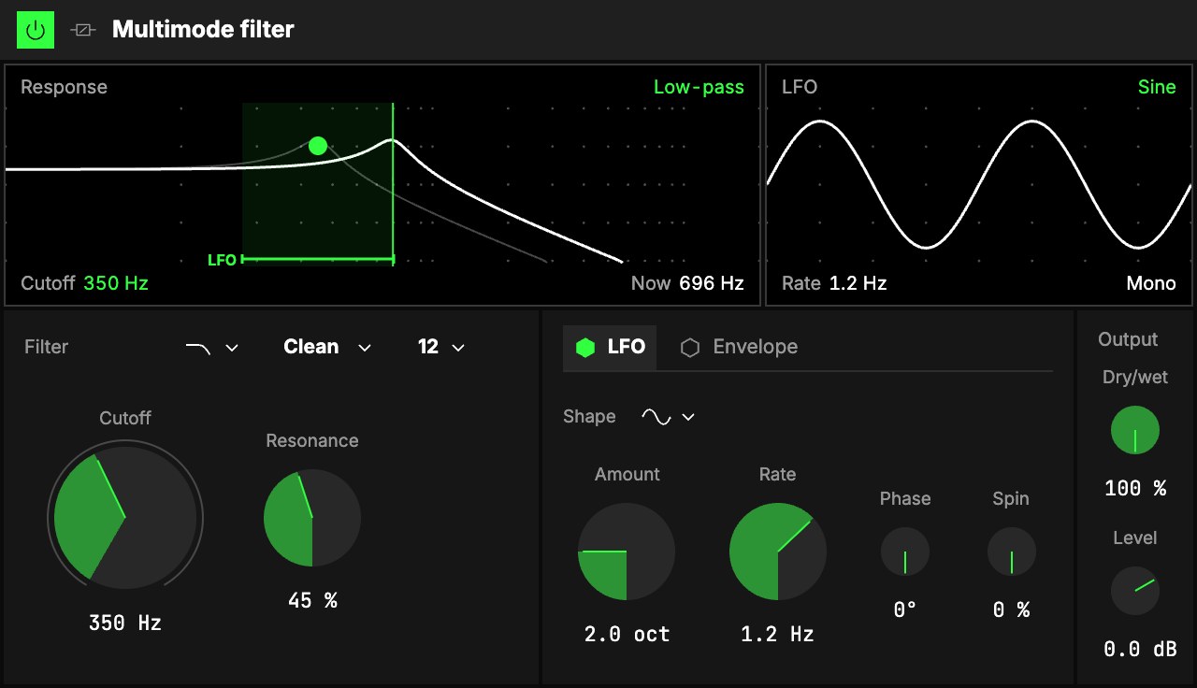The height and width of the screenshot is (688, 1197).
Task: Open the filter shape dropdown with low-pass icon
Action: (211, 347)
